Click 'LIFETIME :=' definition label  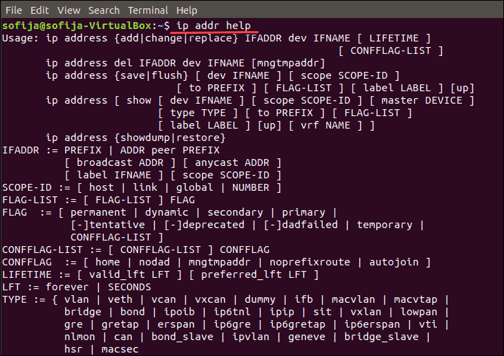point(37,274)
